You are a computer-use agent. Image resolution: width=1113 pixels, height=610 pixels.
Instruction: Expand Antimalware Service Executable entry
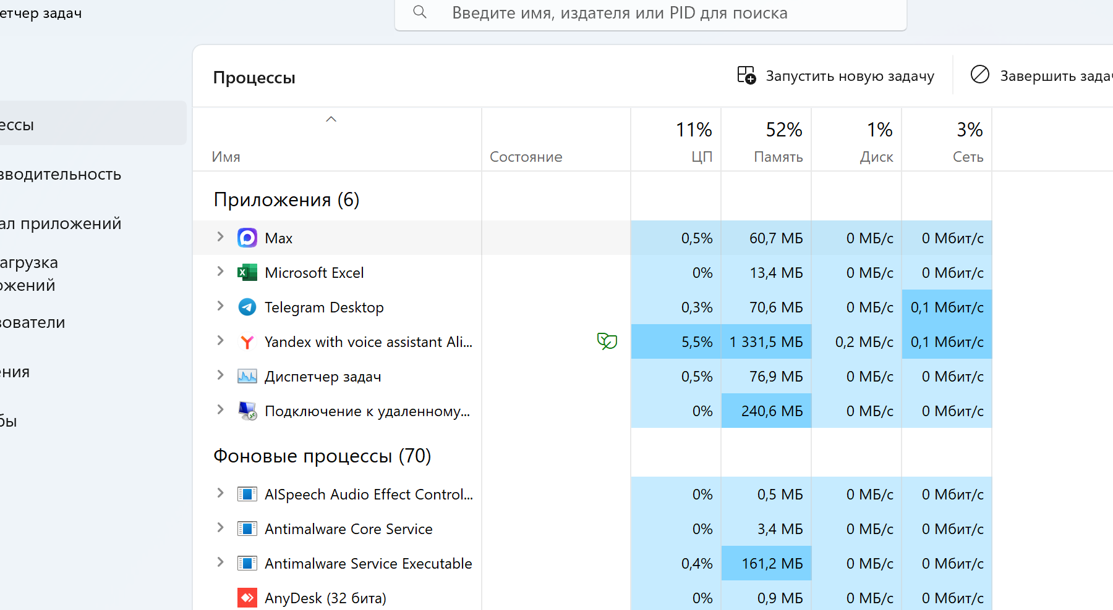tap(220, 562)
